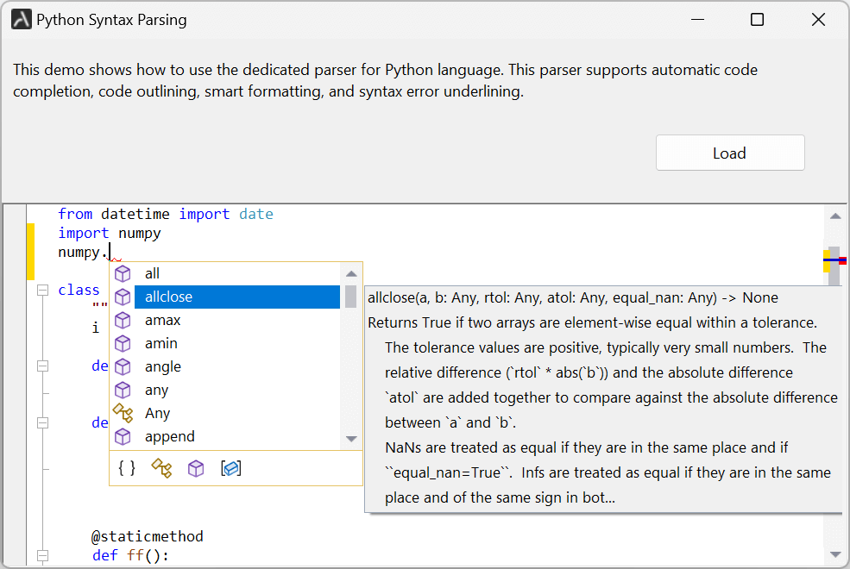
Task: Click the cube icon beside 'append'
Action: coord(123,436)
